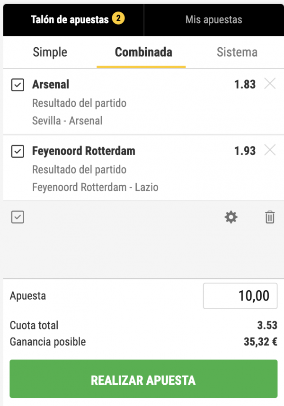Viewport: 284px width, 406px height.
Task: Open the Sevilla - Arsenal match link
Action: point(67,121)
